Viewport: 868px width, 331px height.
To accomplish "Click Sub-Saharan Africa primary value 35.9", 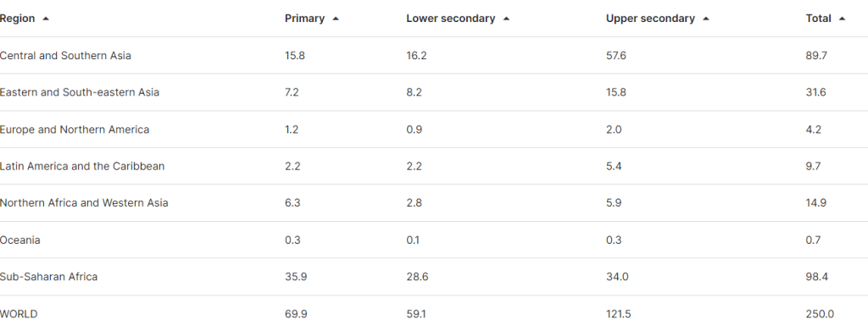I will point(296,277).
